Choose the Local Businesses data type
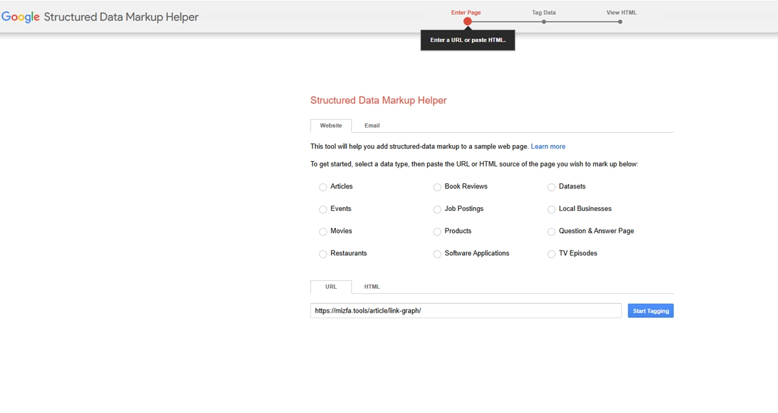The height and width of the screenshot is (413, 778). 552,209
